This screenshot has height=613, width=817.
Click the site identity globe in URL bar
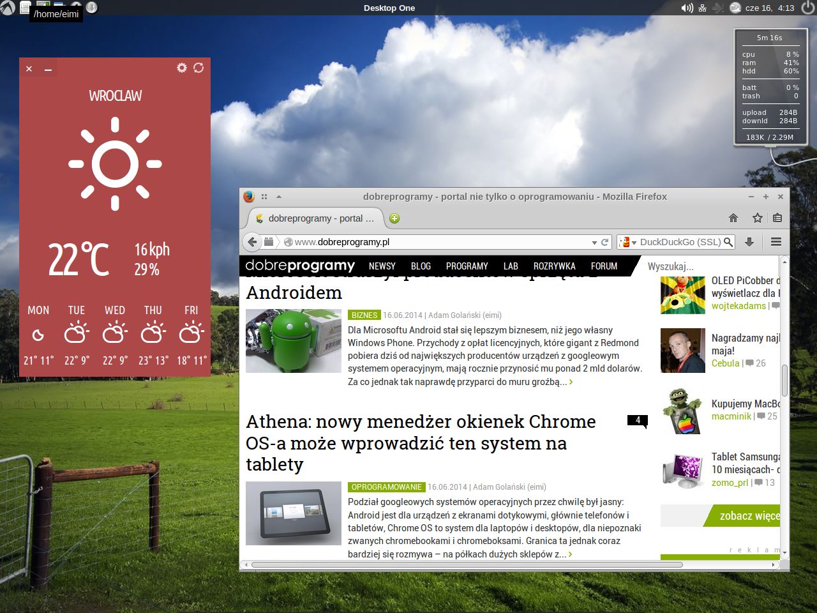[289, 242]
